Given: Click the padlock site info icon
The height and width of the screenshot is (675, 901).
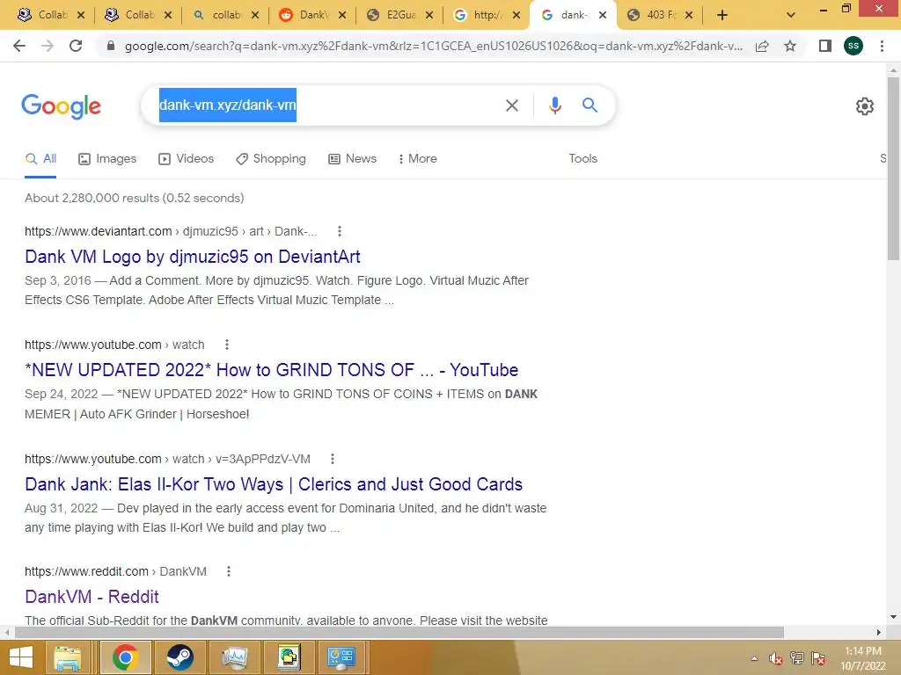Looking at the screenshot, I should [111, 46].
